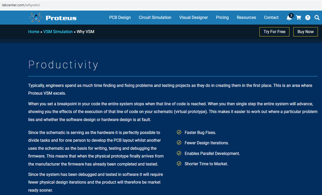Screen dimensions: 322x195
Task: Click the text Fewer Design Iterations.
Action: click(207, 143)
